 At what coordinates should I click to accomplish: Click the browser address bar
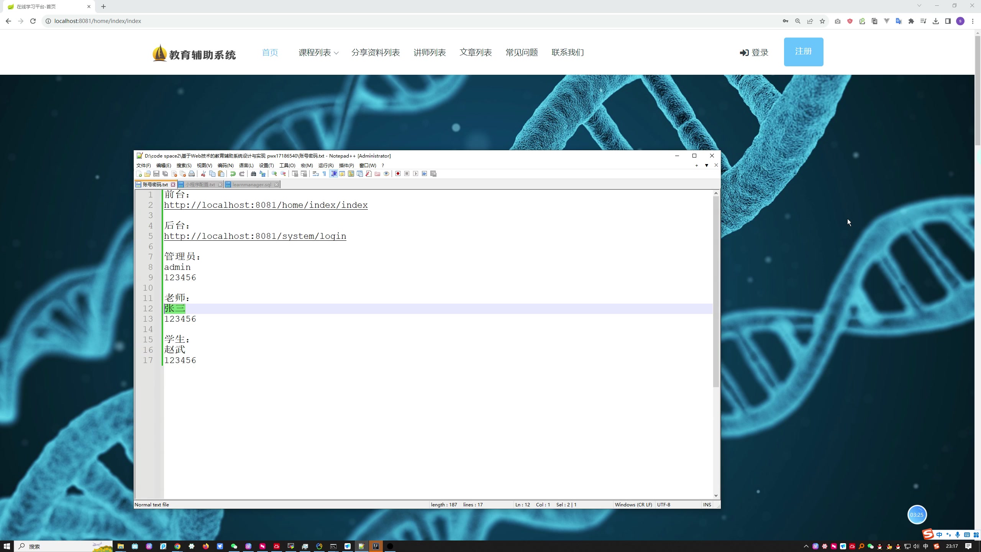tap(410, 21)
